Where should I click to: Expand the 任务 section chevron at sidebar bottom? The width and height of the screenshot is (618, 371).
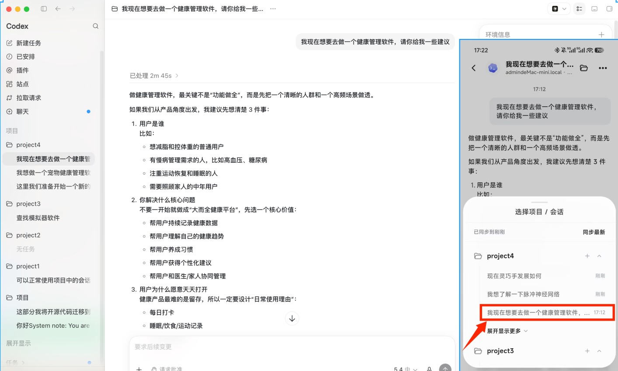(x=23, y=362)
